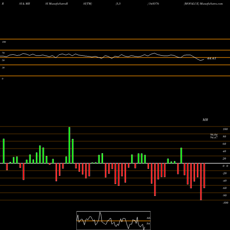
Task: Click the MR right axis label -100
Action: pyautogui.click(x=225, y=203)
